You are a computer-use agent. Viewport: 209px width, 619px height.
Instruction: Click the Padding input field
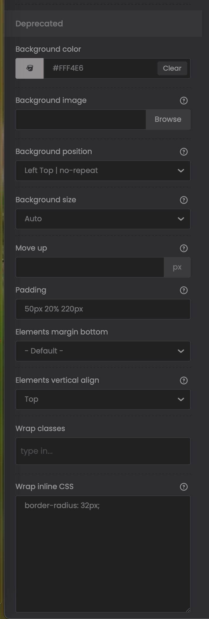[x=103, y=309]
